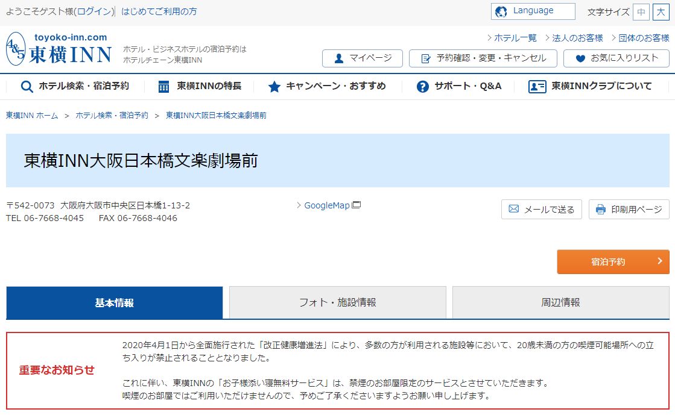Open the ホテル一覧 link

[x=515, y=38]
